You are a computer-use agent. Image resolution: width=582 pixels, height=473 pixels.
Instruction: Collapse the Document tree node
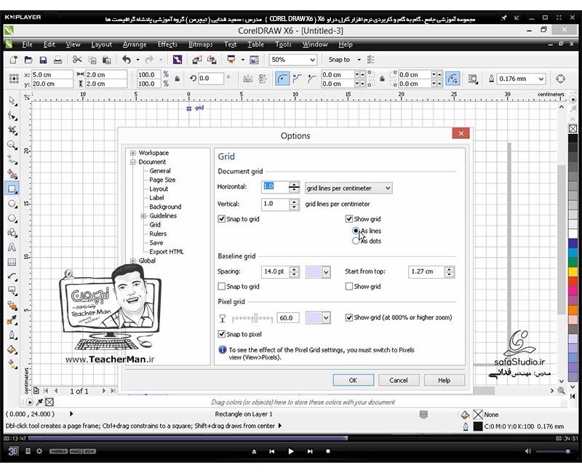click(133, 162)
